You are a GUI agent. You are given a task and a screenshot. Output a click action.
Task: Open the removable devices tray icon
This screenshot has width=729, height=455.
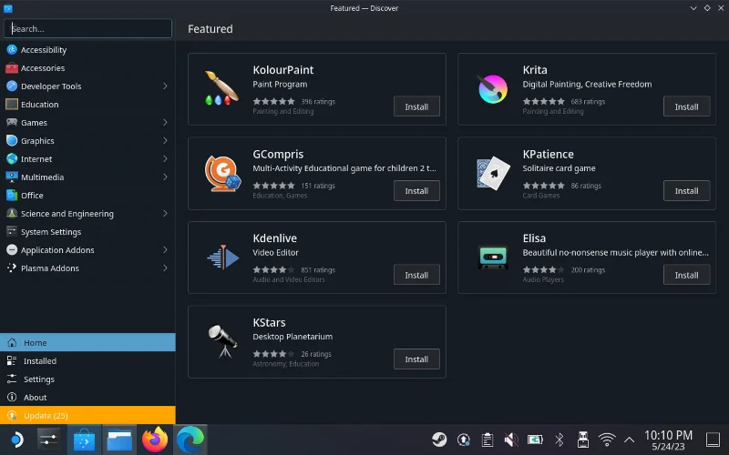[x=582, y=440]
